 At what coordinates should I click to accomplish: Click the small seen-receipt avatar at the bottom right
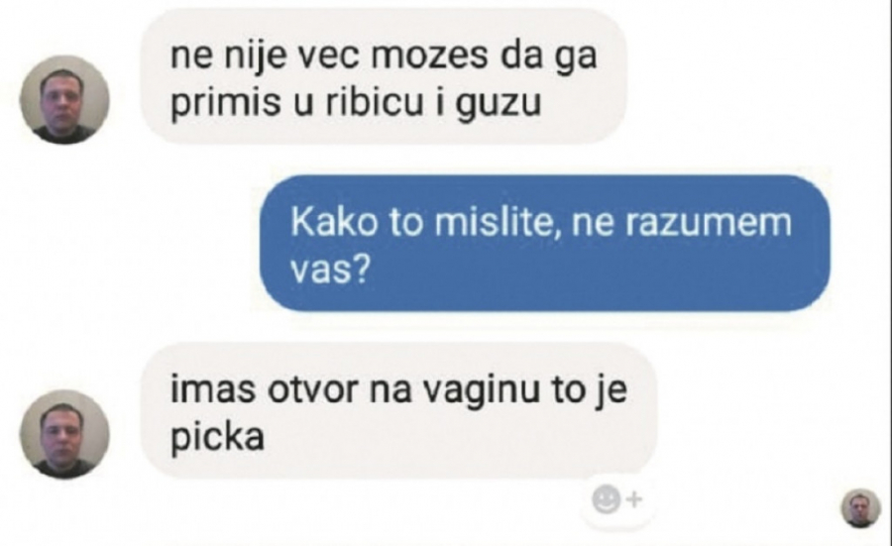pyautogui.click(x=860, y=507)
